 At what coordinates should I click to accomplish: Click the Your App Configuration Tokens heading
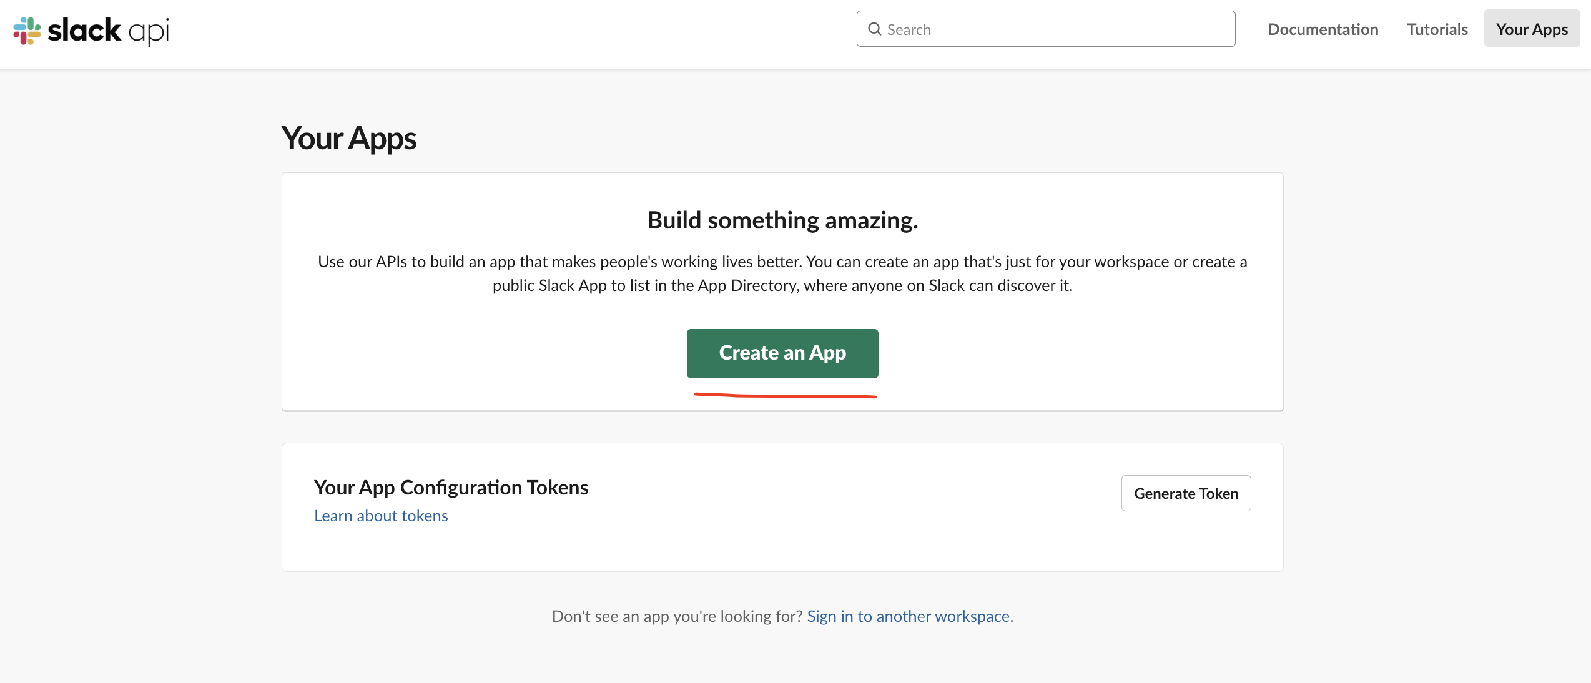point(451,487)
